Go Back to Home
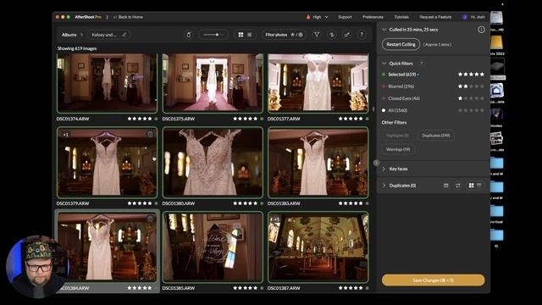Viewport: 542px width, 305px height. [128, 17]
